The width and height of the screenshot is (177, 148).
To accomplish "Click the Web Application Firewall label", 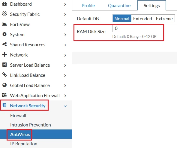I will coord(35,96).
